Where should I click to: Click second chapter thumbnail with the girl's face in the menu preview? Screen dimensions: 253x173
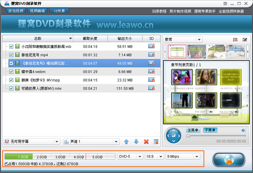point(206,77)
